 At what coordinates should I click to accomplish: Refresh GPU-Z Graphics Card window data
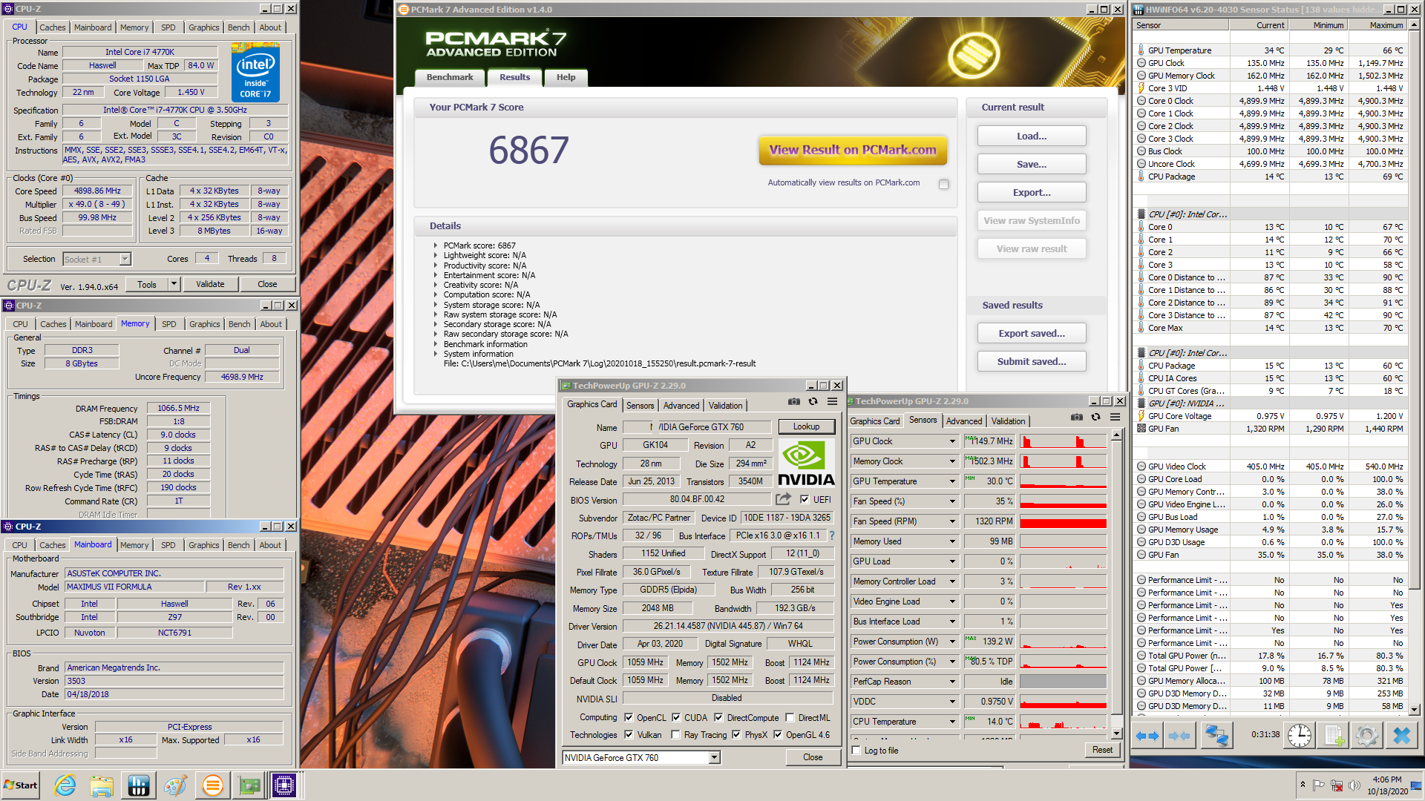813,401
